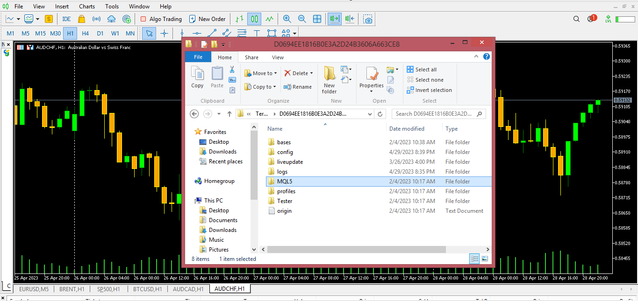
Task: Switch timeframe to H4
Action: (85, 34)
